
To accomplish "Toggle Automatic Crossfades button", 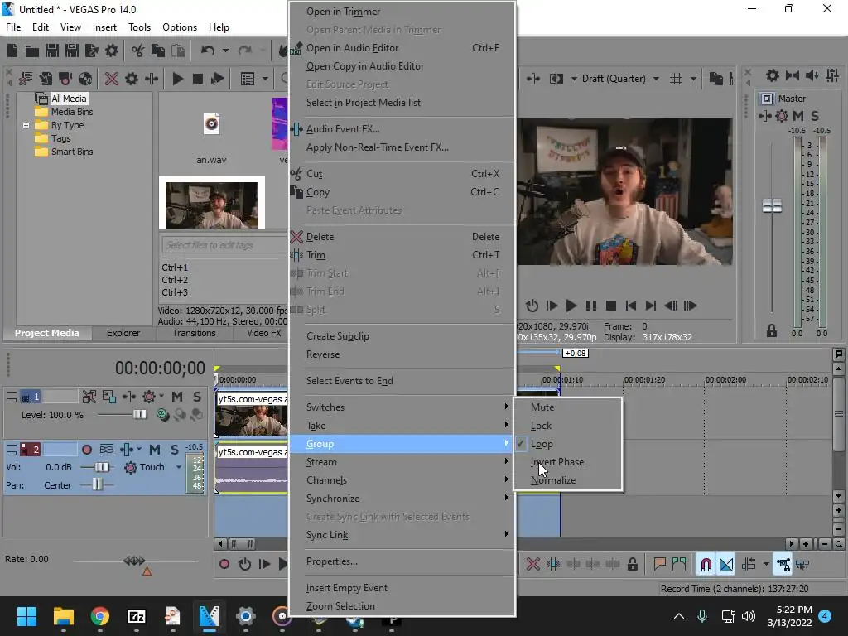I will pos(726,564).
